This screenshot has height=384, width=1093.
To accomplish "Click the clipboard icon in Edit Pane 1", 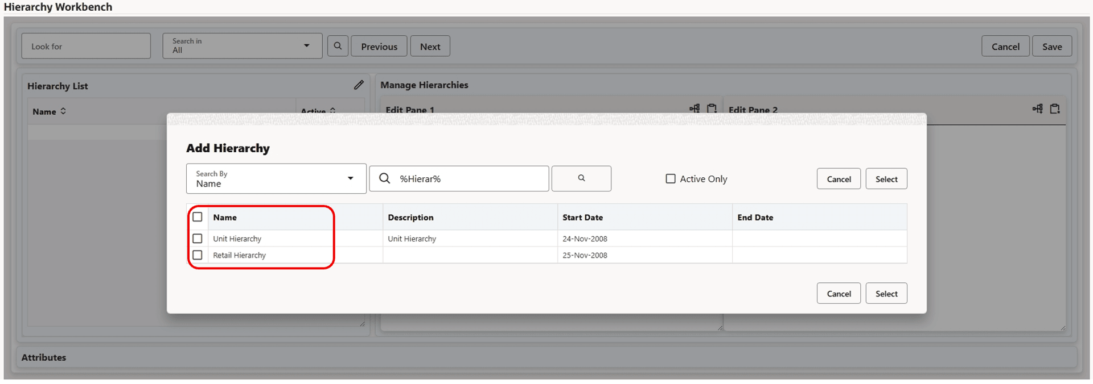I will click(x=712, y=108).
